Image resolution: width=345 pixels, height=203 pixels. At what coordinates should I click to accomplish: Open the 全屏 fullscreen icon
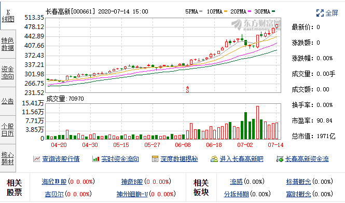click(x=320, y=13)
